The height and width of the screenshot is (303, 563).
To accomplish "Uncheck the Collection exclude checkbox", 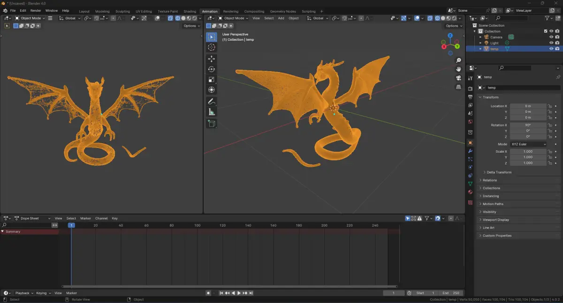I will pyautogui.click(x=546, y=31).
